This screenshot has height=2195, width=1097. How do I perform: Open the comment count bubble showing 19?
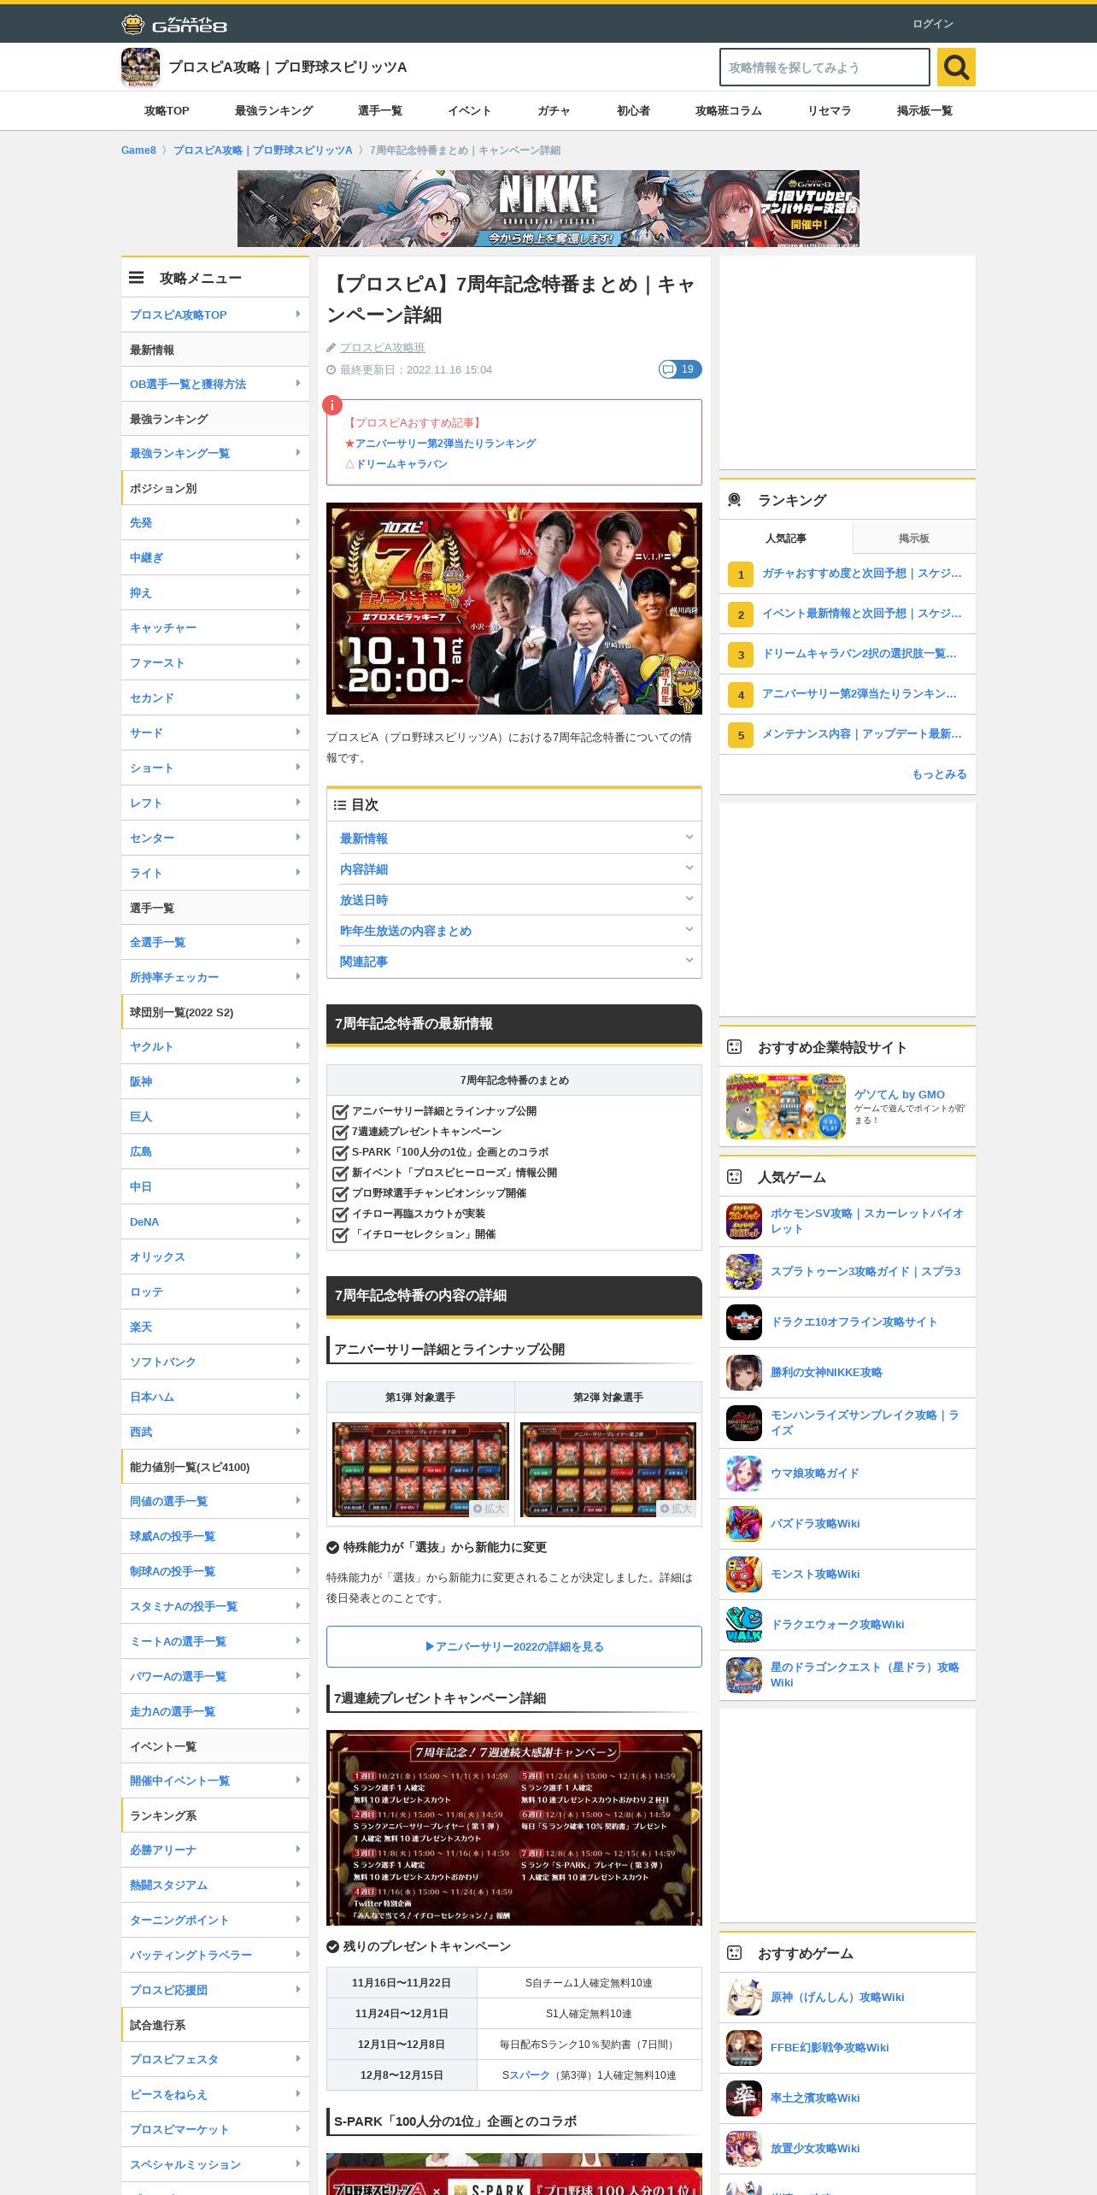coord(680,369)
